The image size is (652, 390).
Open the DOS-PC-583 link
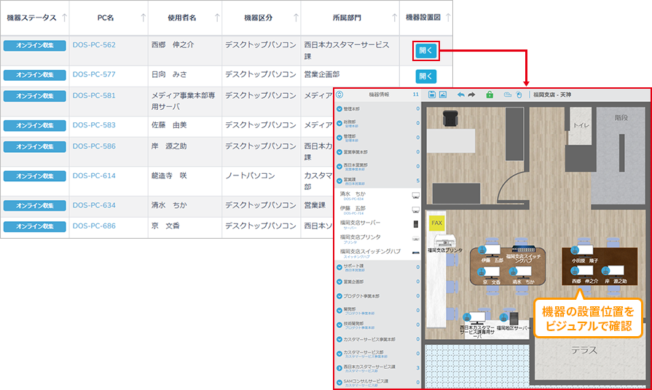point(94,125)
